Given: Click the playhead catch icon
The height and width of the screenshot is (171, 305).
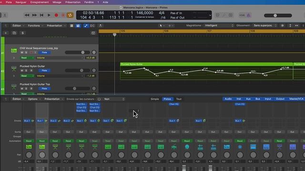Looking at the screenshot, I should click(101, 26).
